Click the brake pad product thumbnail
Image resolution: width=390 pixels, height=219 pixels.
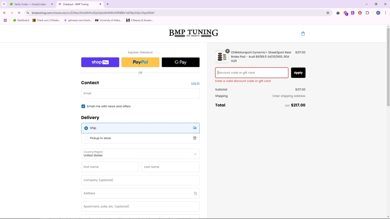tap(222, 57)
